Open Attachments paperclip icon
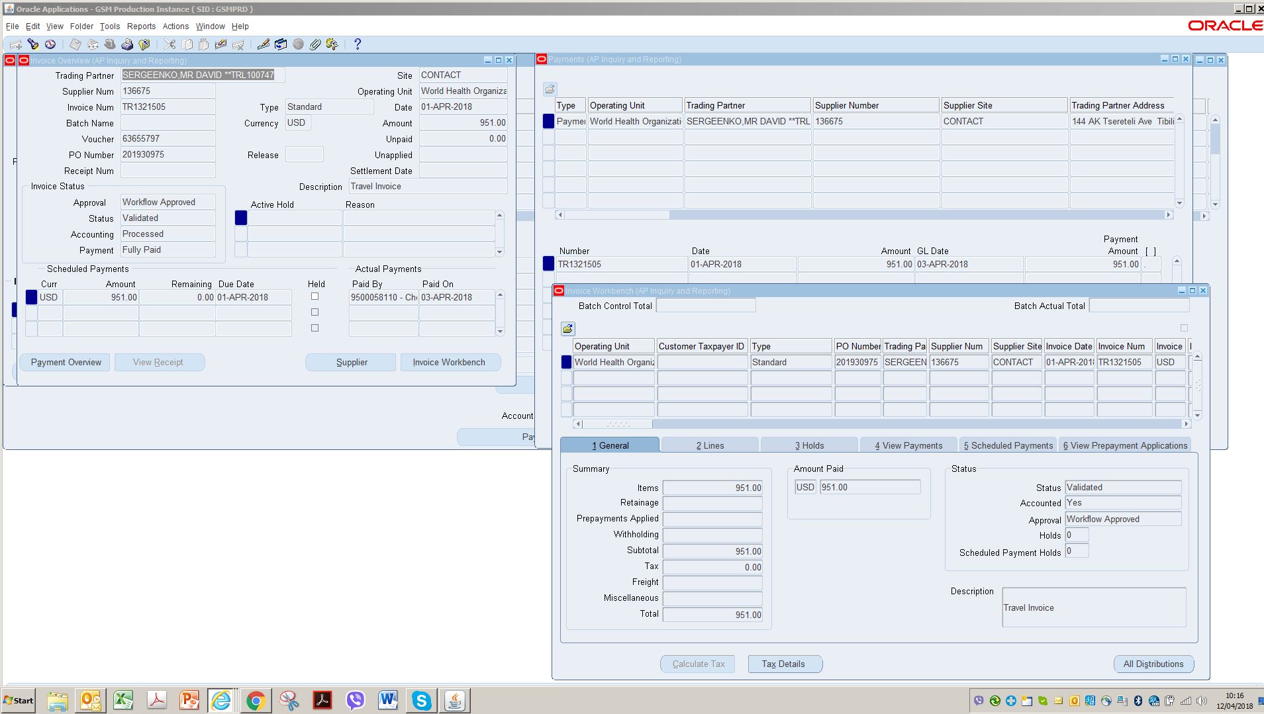 click(x=315, y=44)
